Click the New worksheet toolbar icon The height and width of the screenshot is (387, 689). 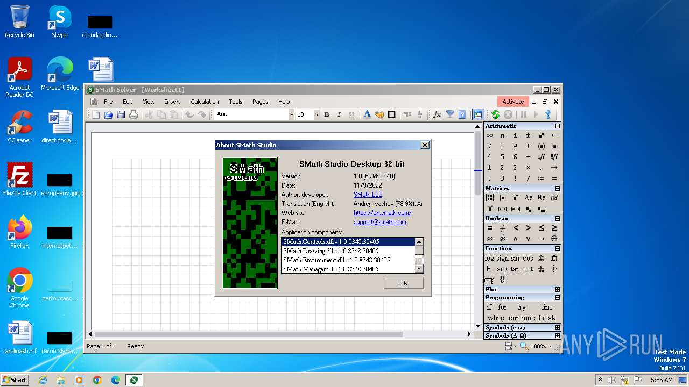(96, 114)
